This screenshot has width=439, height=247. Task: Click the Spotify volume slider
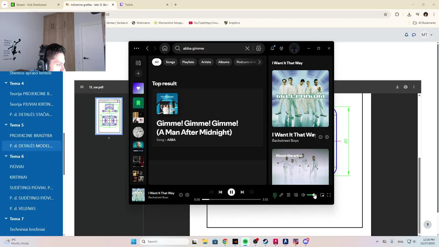(x=312, y=195)
